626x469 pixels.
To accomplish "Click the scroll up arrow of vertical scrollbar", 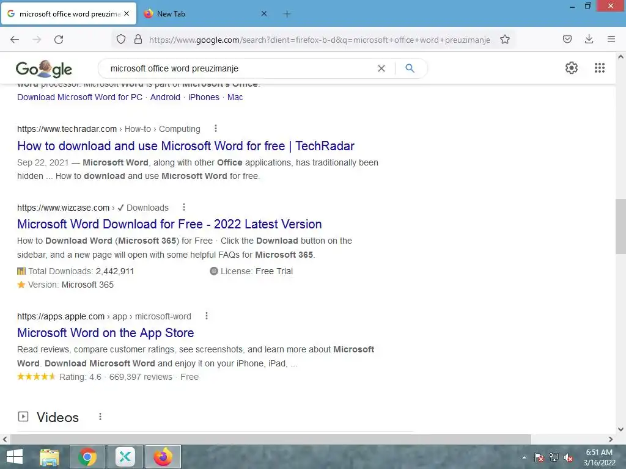I will coord(620,57).
